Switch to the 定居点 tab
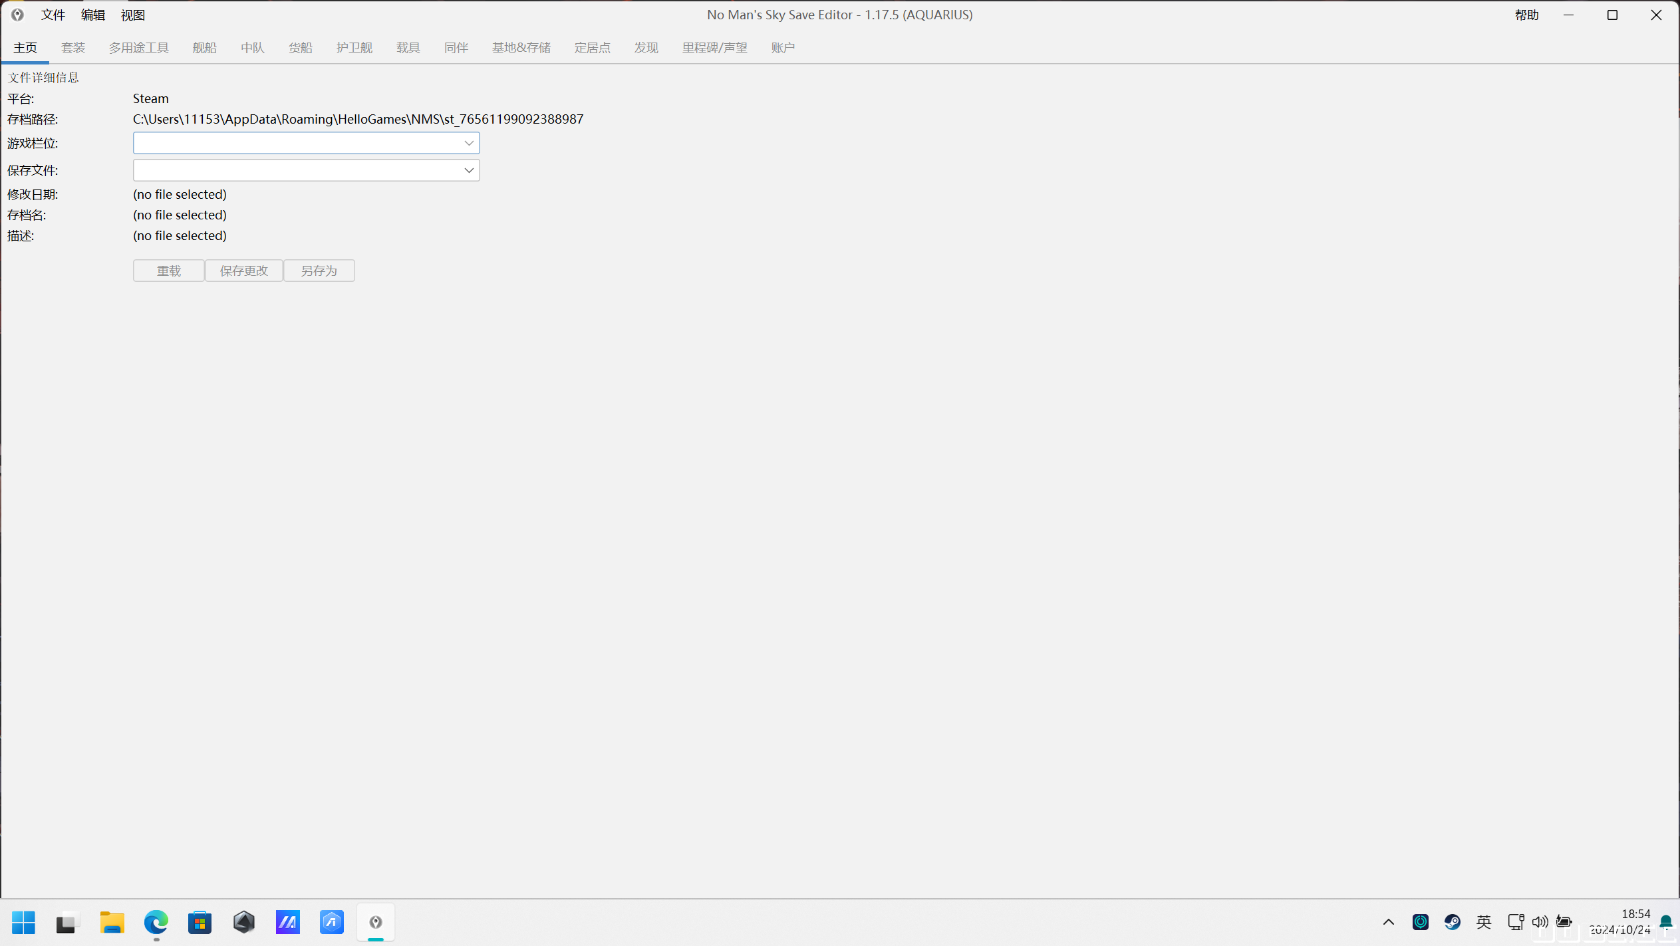Screen dimensions: 1680x946 593,48
